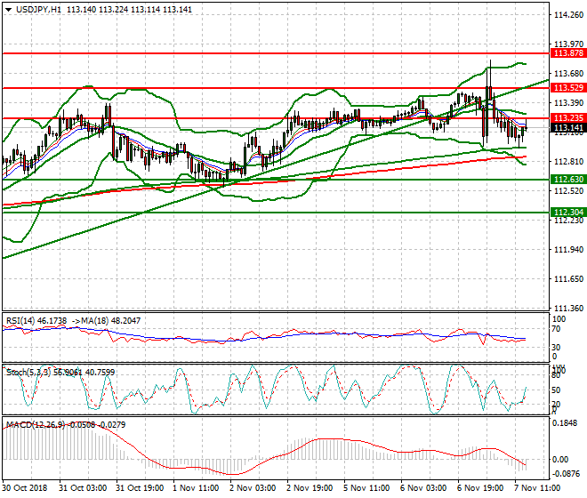Click the 112.810 price scale value

568,161
